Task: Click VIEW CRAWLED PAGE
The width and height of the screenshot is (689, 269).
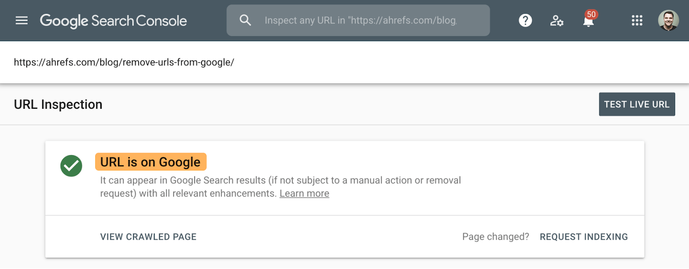Action: [148, 237]
